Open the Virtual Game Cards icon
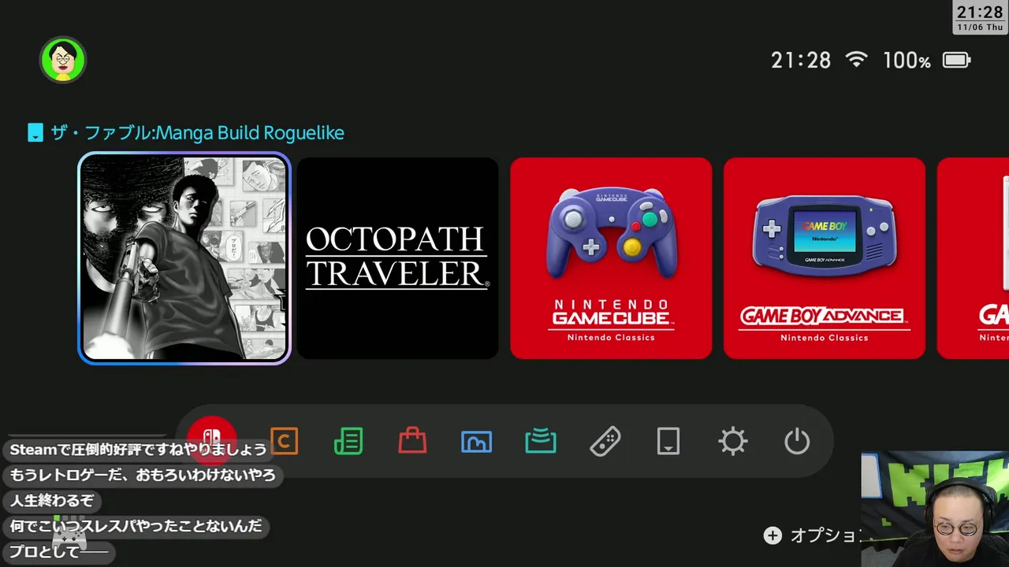Image resolution: width=1009 pixels, height=567 pixels. [x=668, y=442]
